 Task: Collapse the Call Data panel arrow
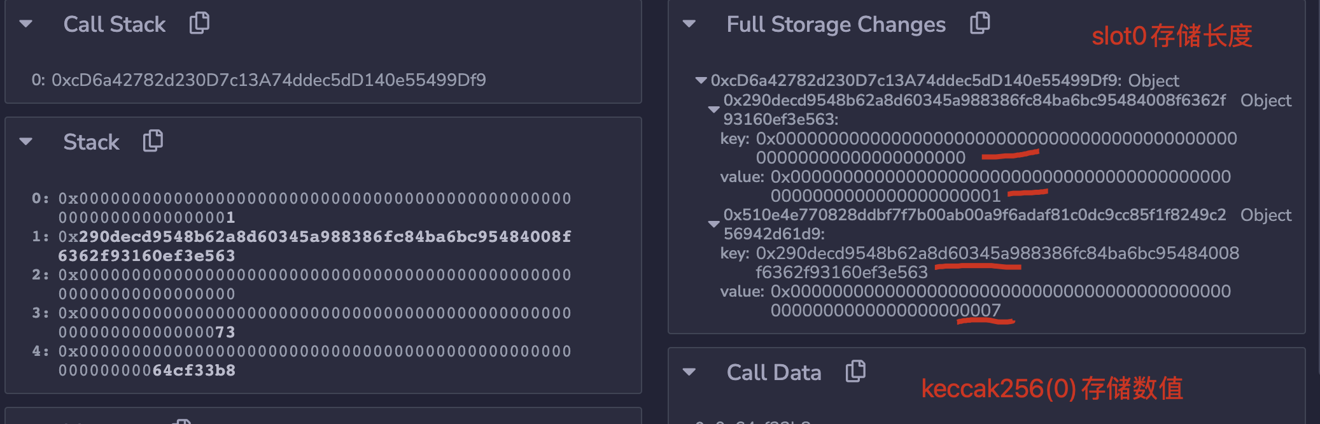[689, 372]
